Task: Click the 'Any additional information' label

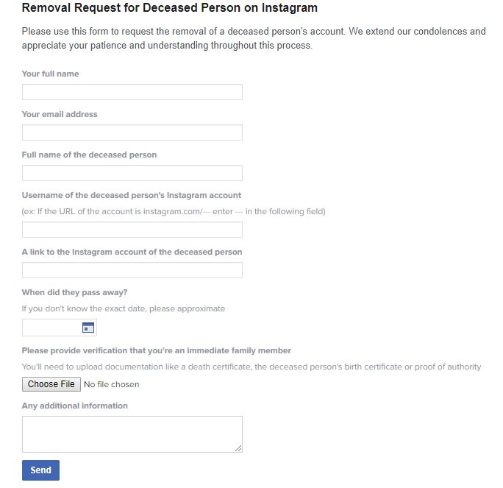Action: pos(75,406)
